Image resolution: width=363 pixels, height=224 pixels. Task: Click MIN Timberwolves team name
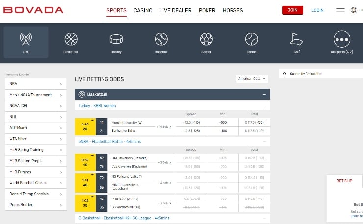click(125, 187)
